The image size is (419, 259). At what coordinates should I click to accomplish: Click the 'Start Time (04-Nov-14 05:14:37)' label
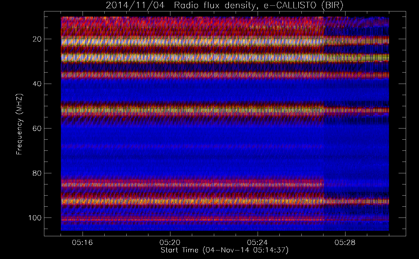click(225, 250)
